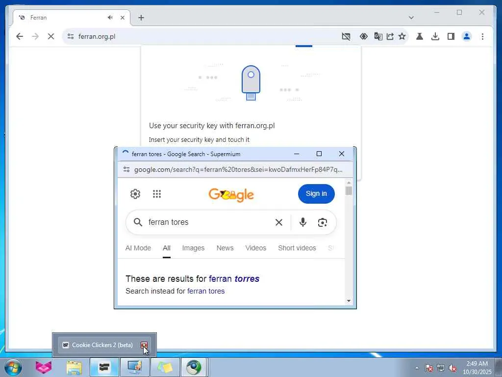The width and height of the screenshot is (502, 377).
Task: Open the pink cat taskbar app
Action: pos(44,367)
